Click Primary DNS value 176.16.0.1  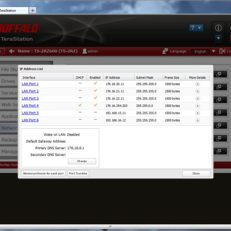point(76,148)
